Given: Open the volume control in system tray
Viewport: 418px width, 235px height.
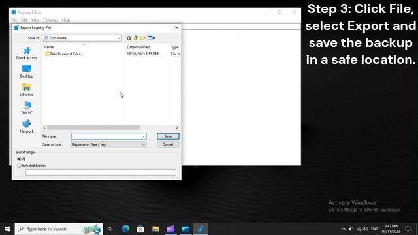Looking at the screenshot, I should (366, 229).
